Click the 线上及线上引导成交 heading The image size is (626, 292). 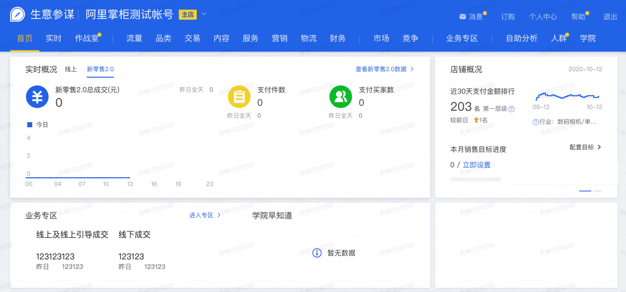point(72,234)
